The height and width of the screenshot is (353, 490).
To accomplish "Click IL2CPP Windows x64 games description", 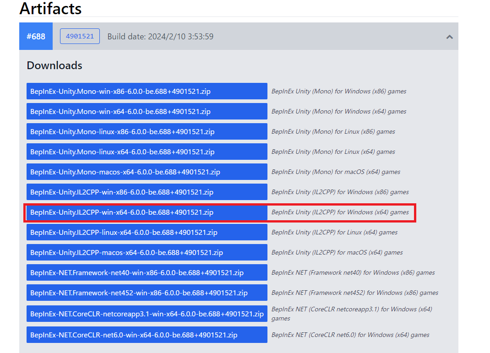I will [340, 212].
